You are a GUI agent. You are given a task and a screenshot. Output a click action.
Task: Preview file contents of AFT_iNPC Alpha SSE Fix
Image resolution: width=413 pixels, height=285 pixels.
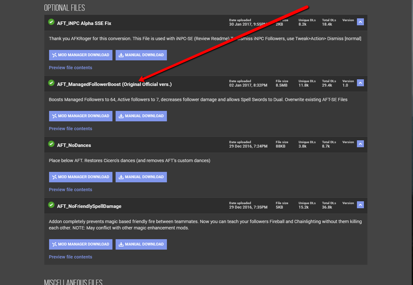[70, 68]
